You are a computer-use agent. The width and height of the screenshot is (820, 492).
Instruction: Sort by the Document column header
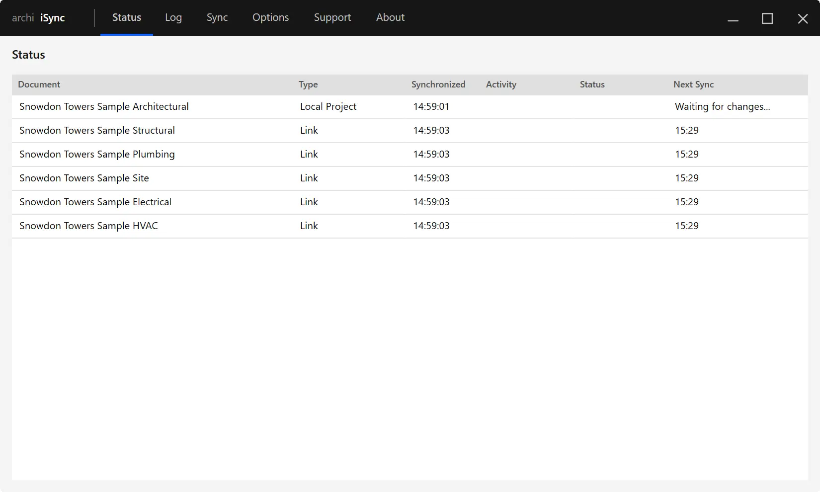click(x=39, y=84)
